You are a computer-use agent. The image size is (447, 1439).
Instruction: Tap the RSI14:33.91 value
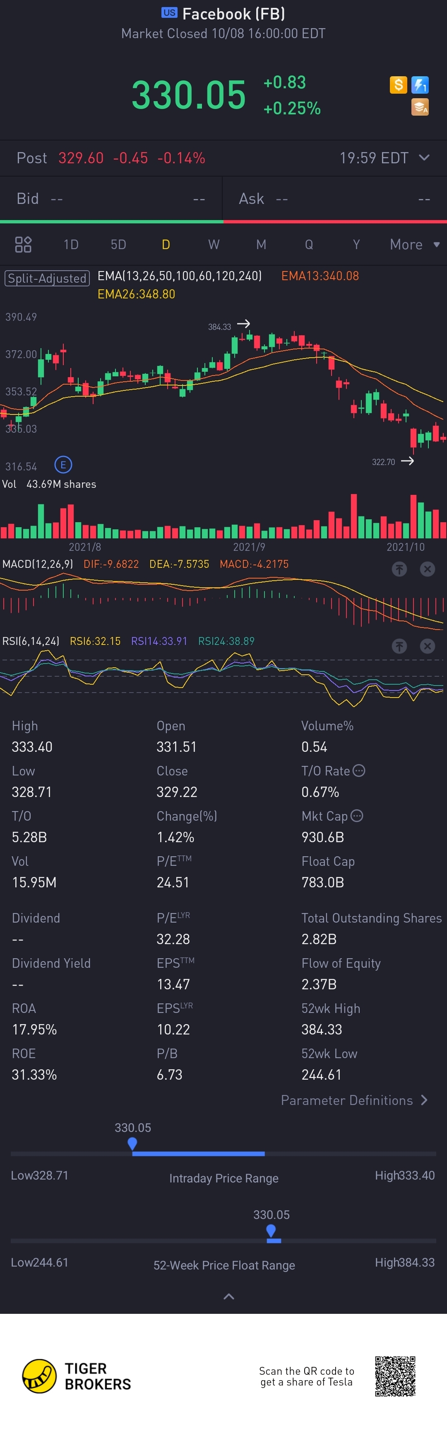[x=159, y=641]
